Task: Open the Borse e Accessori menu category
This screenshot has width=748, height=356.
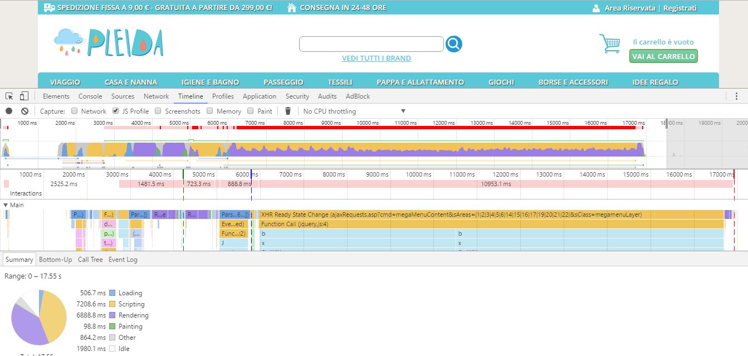Action: [573, 82]
